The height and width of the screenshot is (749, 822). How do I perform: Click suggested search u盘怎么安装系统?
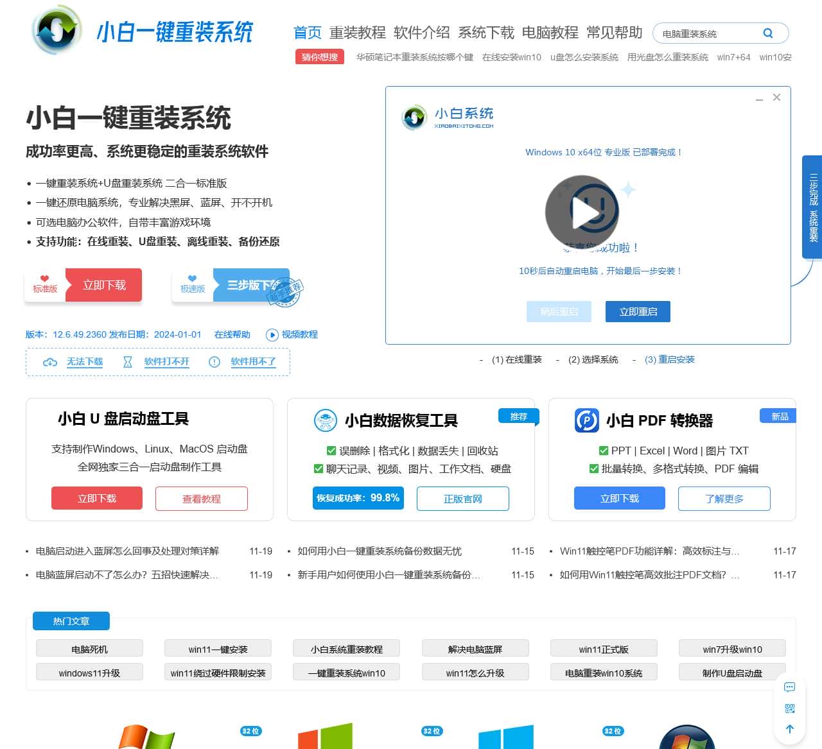pos(584,57)
